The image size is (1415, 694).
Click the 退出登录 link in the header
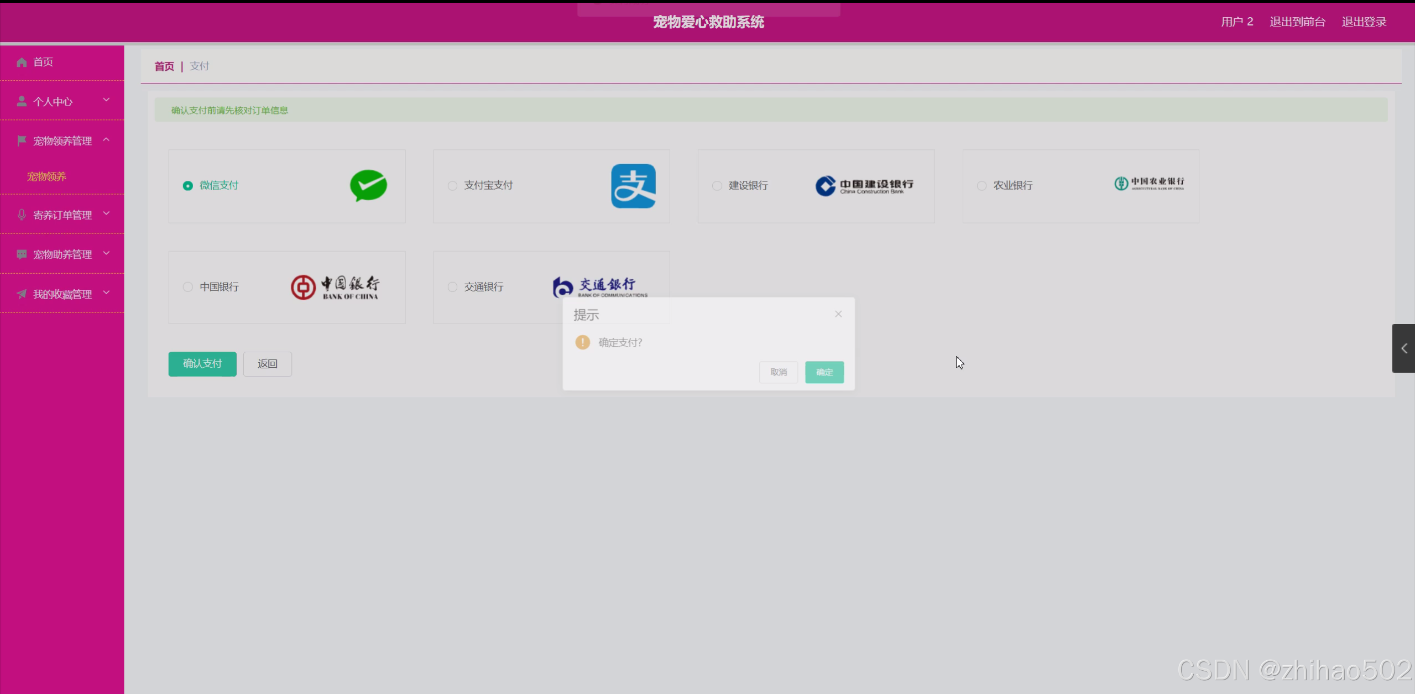(1364, 22)
